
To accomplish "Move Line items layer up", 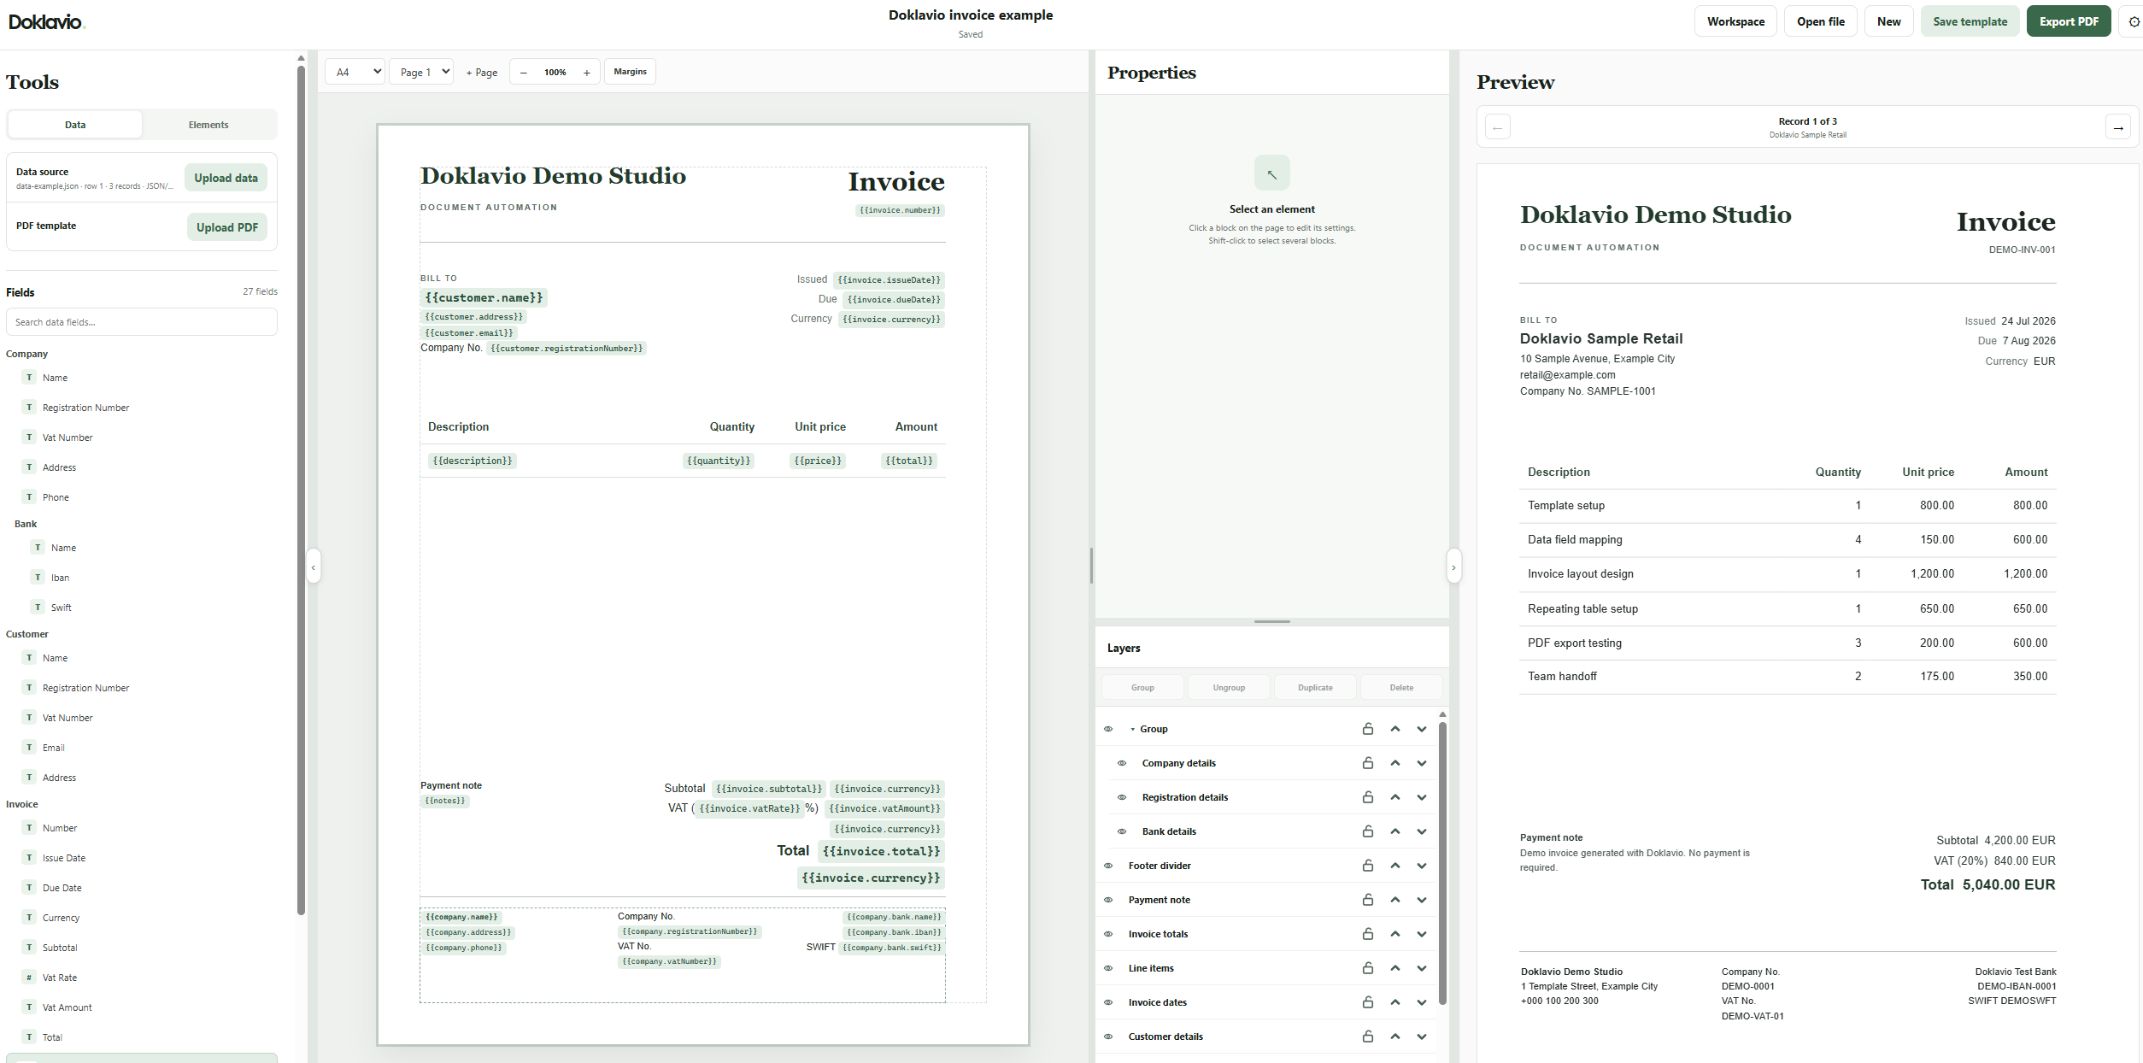I will click(x=1395, y=968).
